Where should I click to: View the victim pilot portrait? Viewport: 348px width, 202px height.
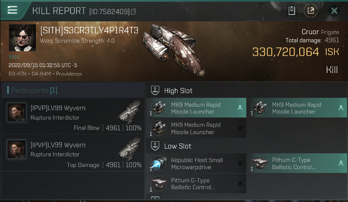(22, 38)
